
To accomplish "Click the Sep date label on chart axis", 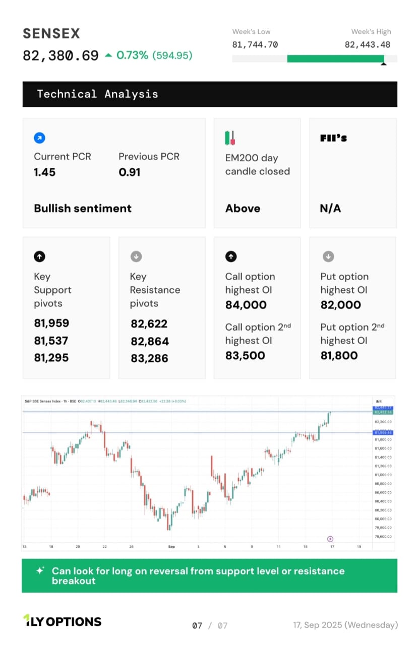I will (171, 546).
